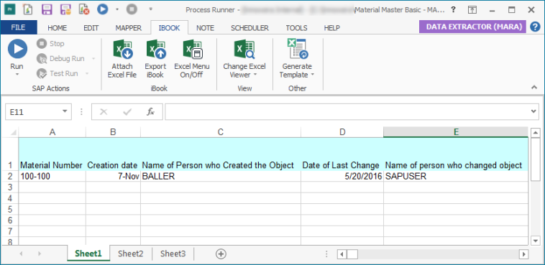Collapse the ribbon with the chevron arrow

(x=534, y=88)
